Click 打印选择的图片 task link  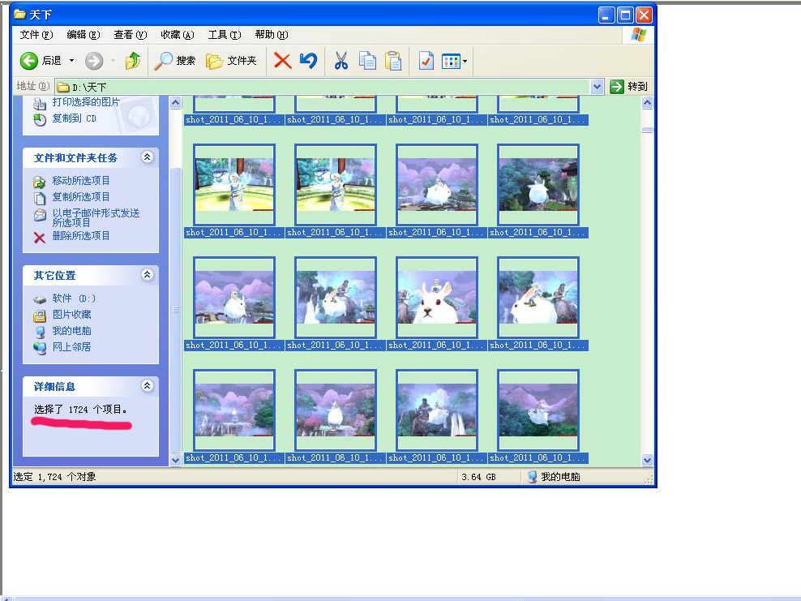86,102
